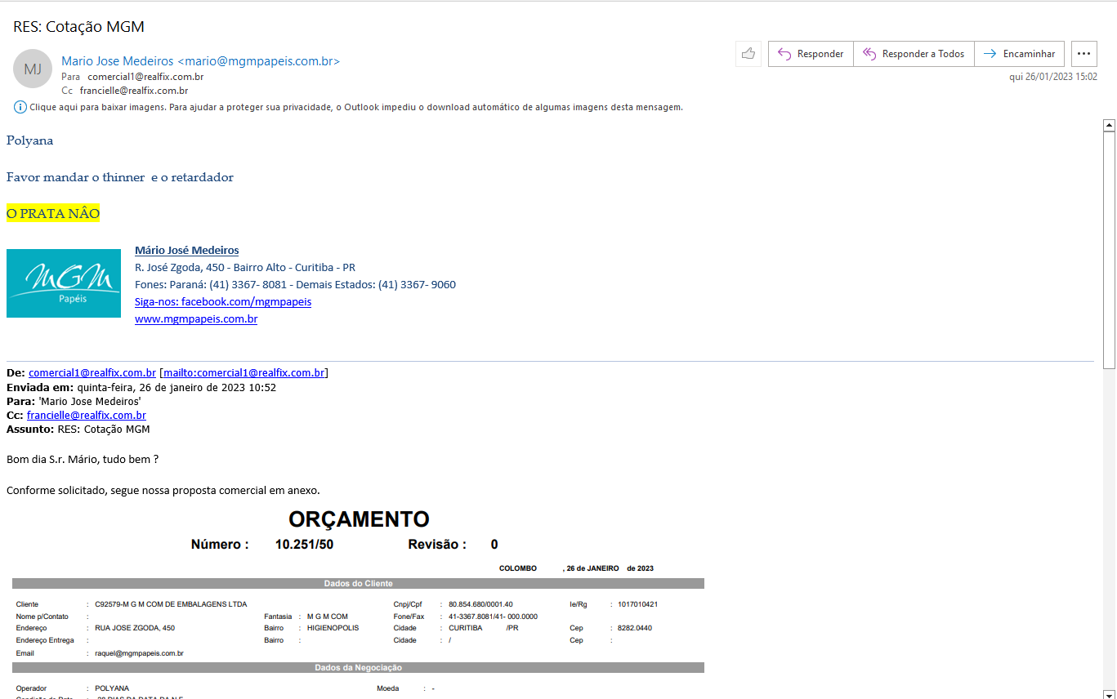The height and width of the screenshot is (699, 1117).
Task: Click the scrollbar up arrow
Action: (1109, 125)
